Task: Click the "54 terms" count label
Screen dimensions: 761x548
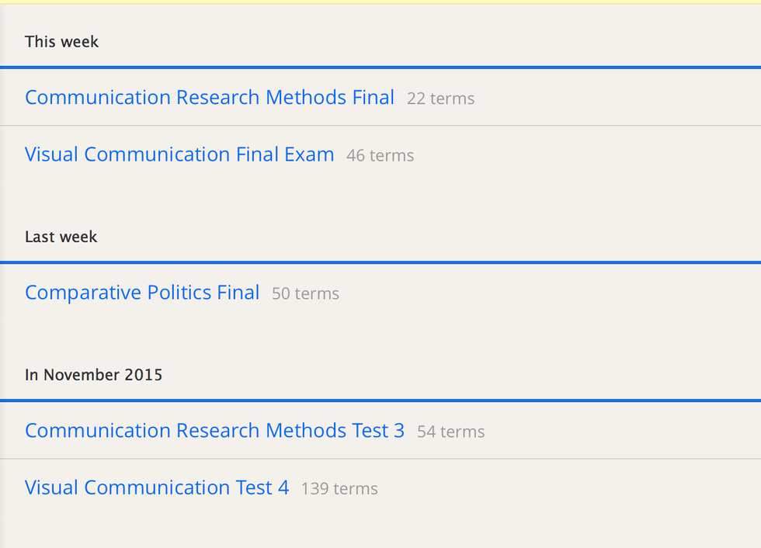Action: [x=450, y=432]
